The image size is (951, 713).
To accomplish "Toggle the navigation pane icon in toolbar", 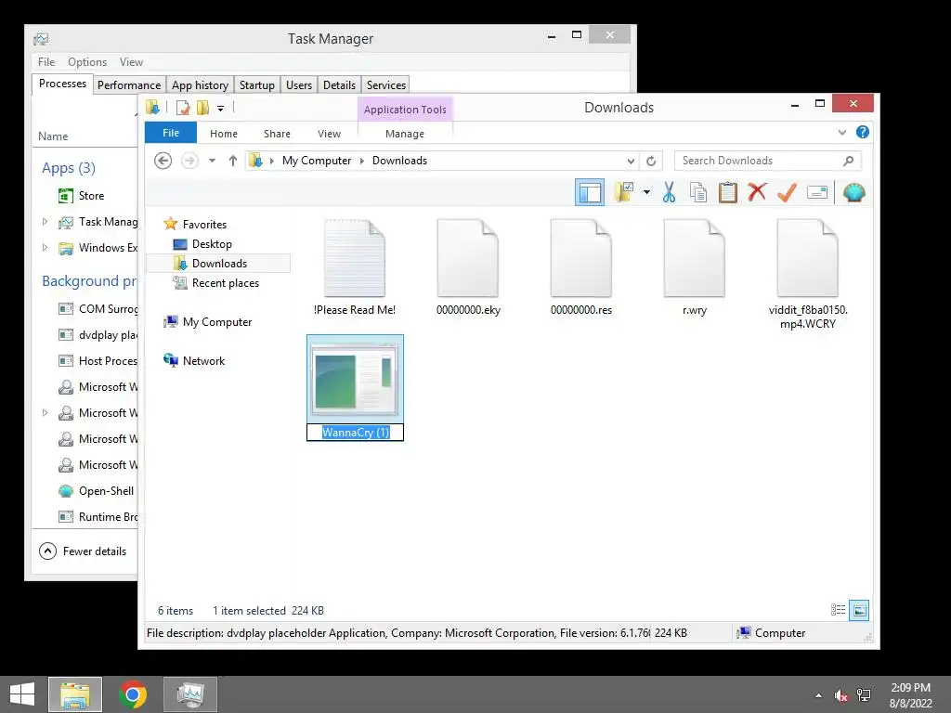I will [590, 193].
